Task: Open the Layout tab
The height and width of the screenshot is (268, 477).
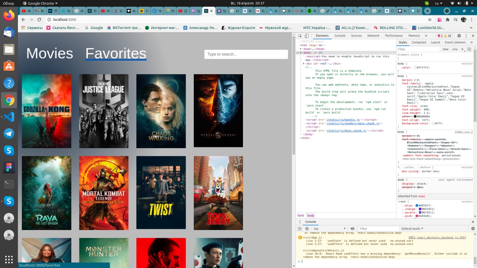Action: pos(435,42)
